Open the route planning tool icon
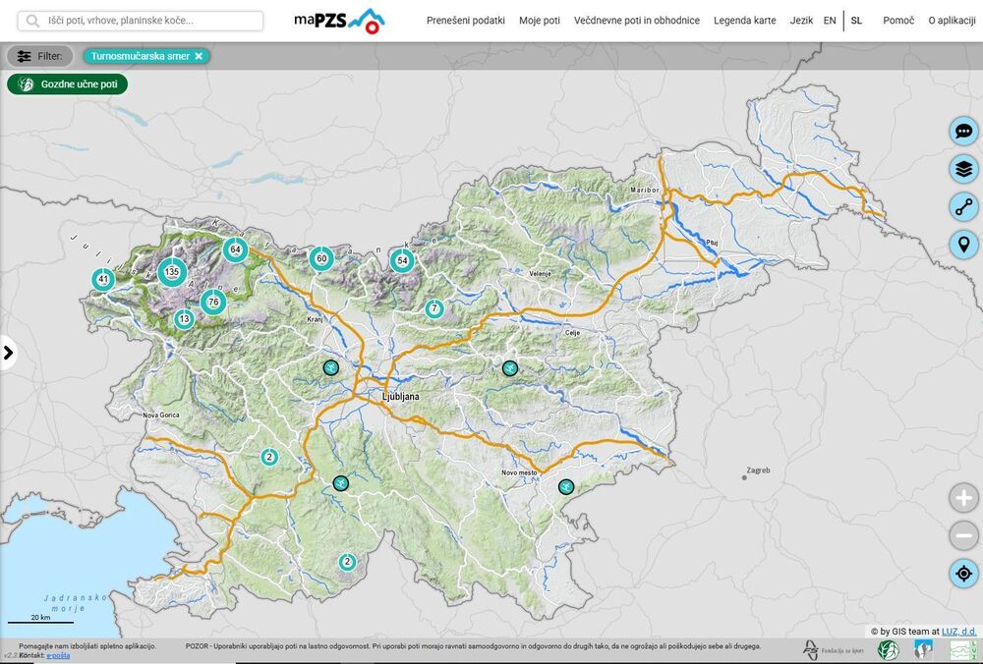This screenshot has width=983, height=664. tap(963, 207)
